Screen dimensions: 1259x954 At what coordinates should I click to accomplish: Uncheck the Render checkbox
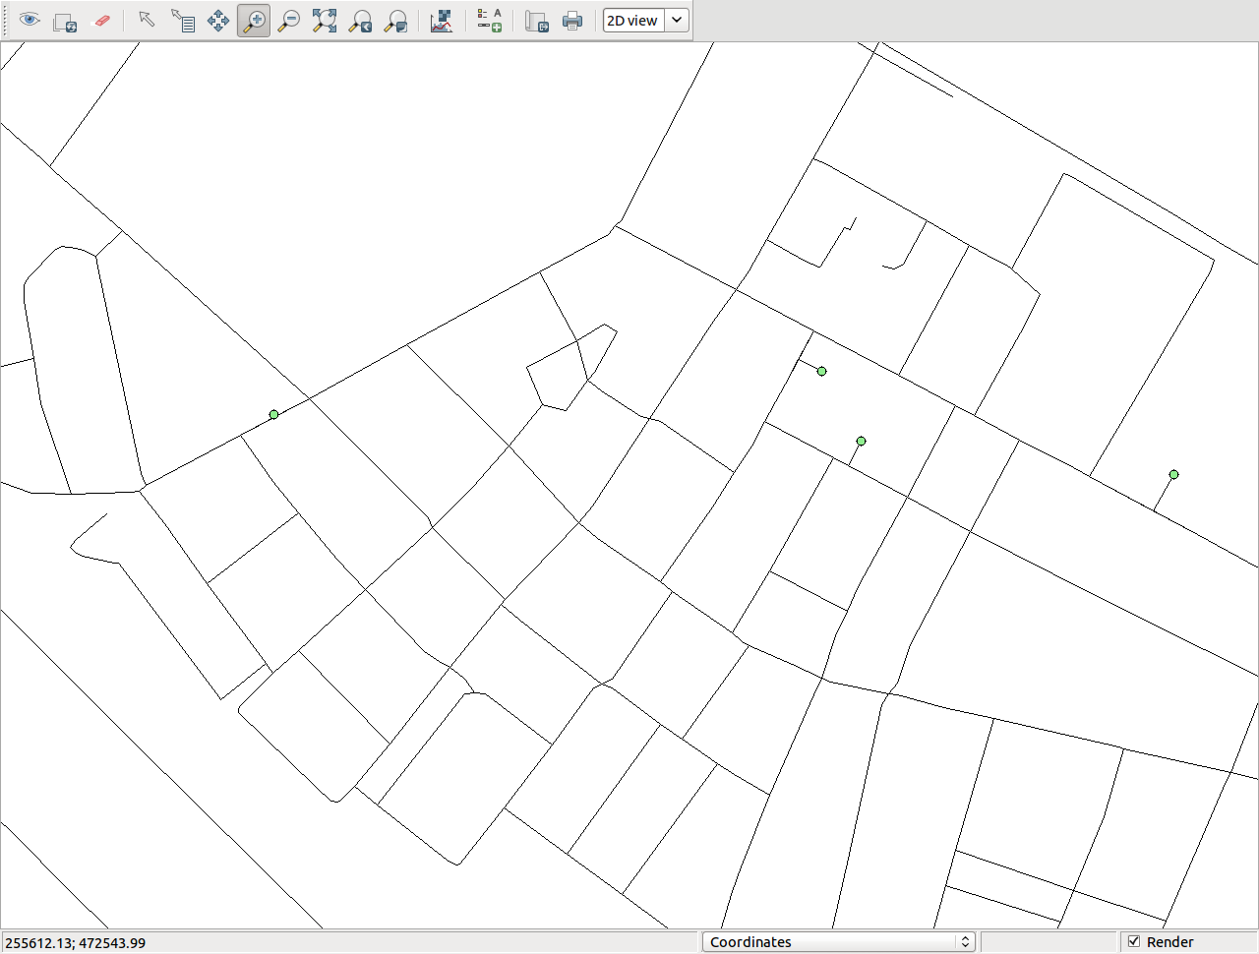pos(1134,942)
